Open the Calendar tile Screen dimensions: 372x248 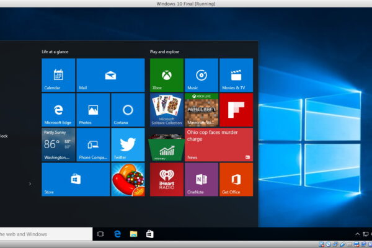[x=58, y=75]
